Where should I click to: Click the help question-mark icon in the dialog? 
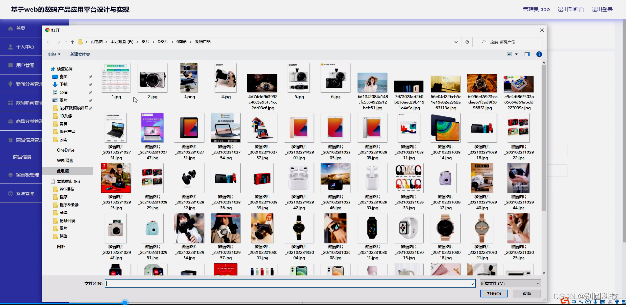539,54
